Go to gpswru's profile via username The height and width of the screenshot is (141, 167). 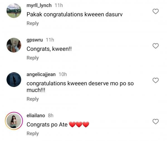coord(35,40)
